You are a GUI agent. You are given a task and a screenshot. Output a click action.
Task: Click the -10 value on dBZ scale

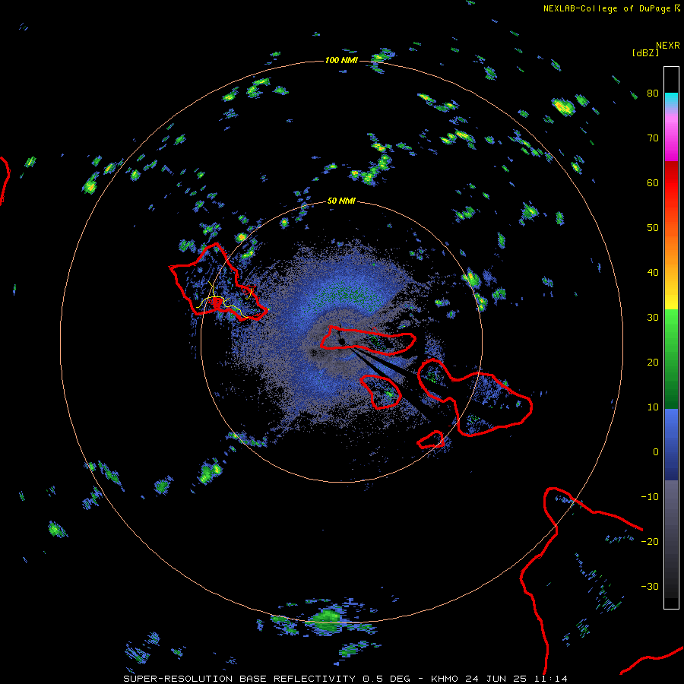tap(650, 497)
